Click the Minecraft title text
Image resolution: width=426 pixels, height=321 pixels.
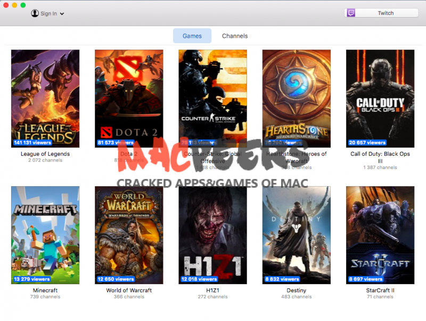[x=45, y=290]
